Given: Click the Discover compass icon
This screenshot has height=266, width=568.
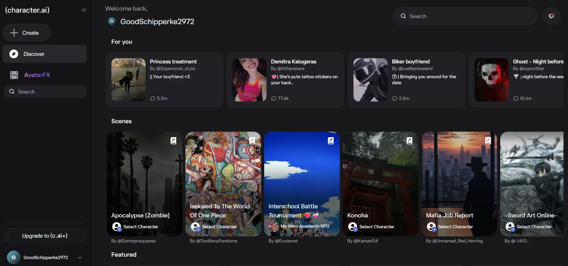Looking at the screenshot, I should coord(14,54).
